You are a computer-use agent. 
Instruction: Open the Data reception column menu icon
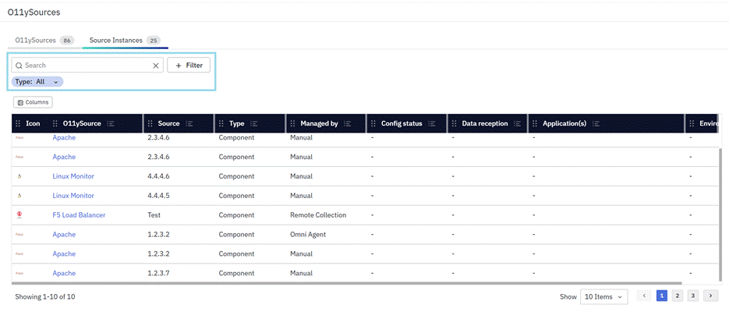pyautogui.click(x=518, y=123)
